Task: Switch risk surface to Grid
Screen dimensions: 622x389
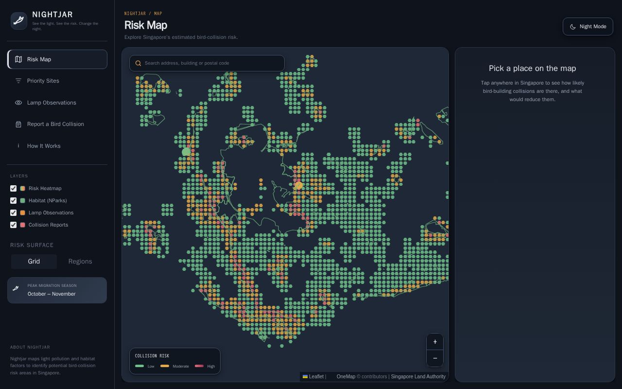Action: coord(34,262)
